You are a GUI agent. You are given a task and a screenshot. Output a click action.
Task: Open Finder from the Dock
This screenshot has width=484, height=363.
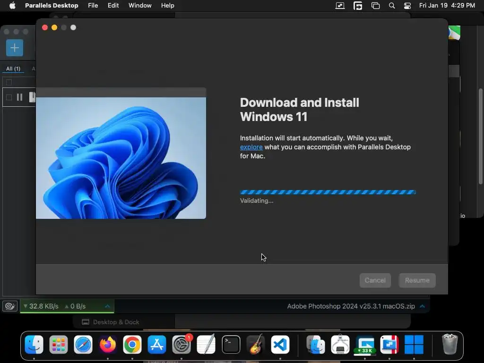coord(34,344)
